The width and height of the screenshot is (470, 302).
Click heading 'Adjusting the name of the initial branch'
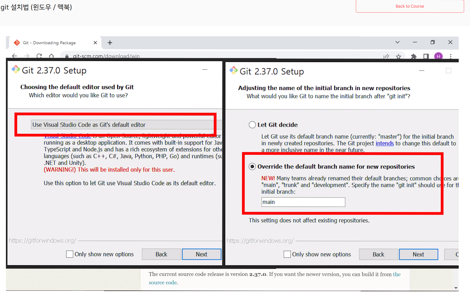tap(324, 88)
